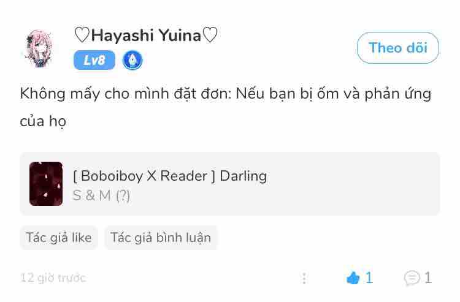Click the like count number
Viewport: 460px width, 302px height.
coord(369,277)
